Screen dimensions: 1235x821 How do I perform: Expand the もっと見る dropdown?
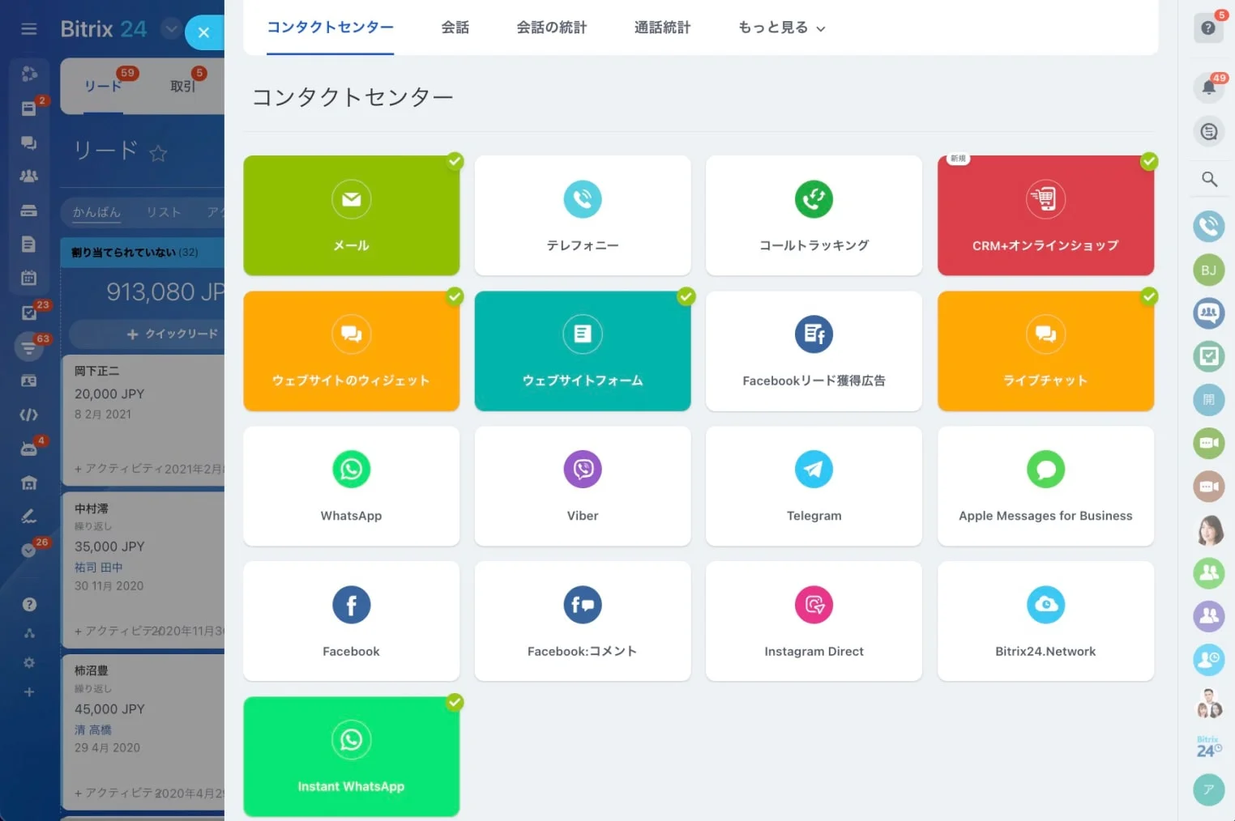(x=781, y=28)
